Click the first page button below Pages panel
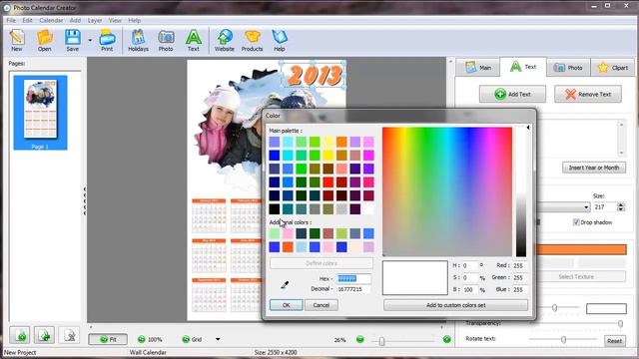Image resolution: width=639 pixels, height=359 pixels. [19, 335]
